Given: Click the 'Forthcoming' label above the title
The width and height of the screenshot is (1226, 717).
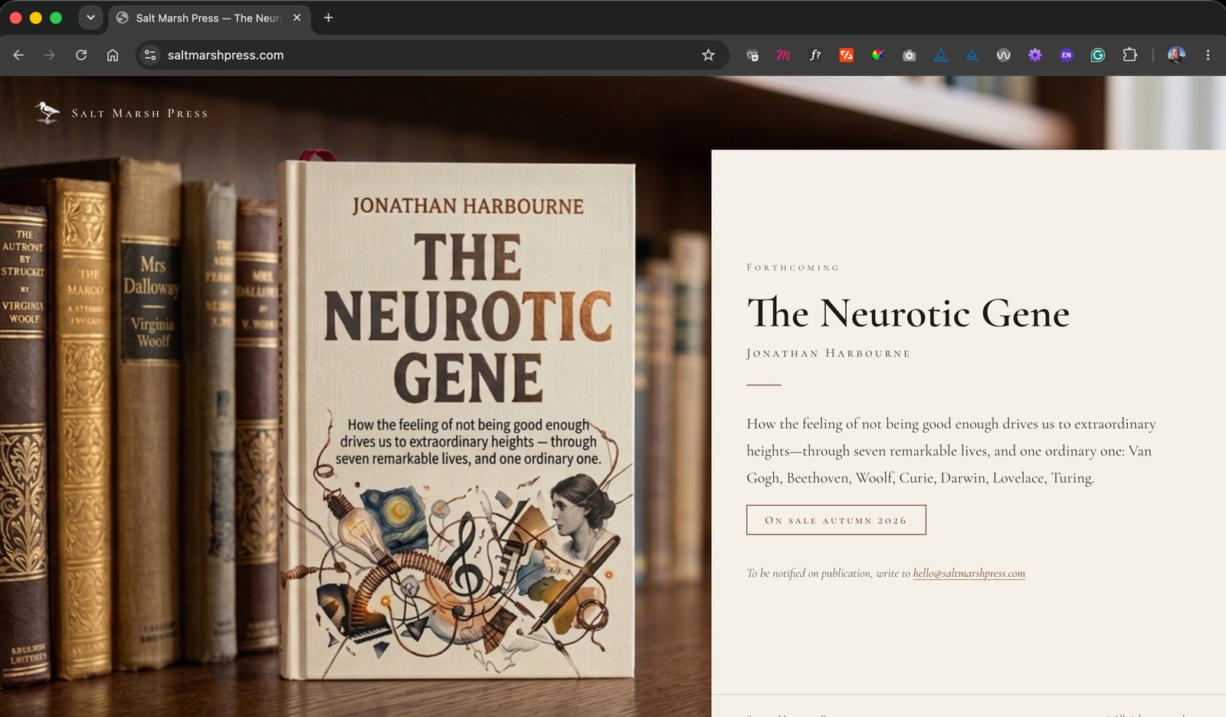Looking at the screenshot, I should [x=793, y=267].
